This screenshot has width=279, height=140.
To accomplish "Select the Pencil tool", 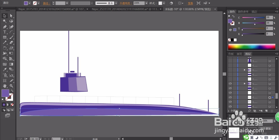I will [5, 43].
